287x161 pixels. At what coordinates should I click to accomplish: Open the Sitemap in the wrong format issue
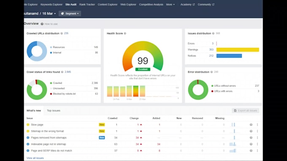[47, 131]
